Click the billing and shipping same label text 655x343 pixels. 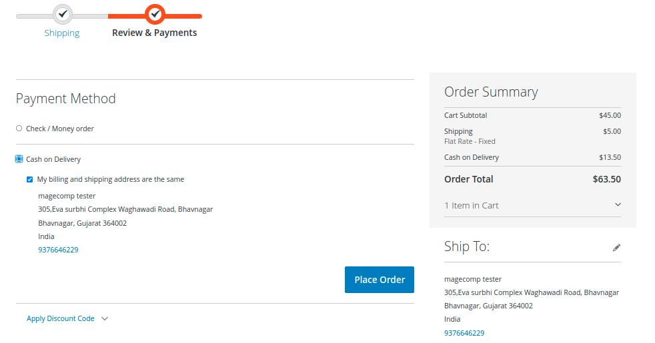111,179
